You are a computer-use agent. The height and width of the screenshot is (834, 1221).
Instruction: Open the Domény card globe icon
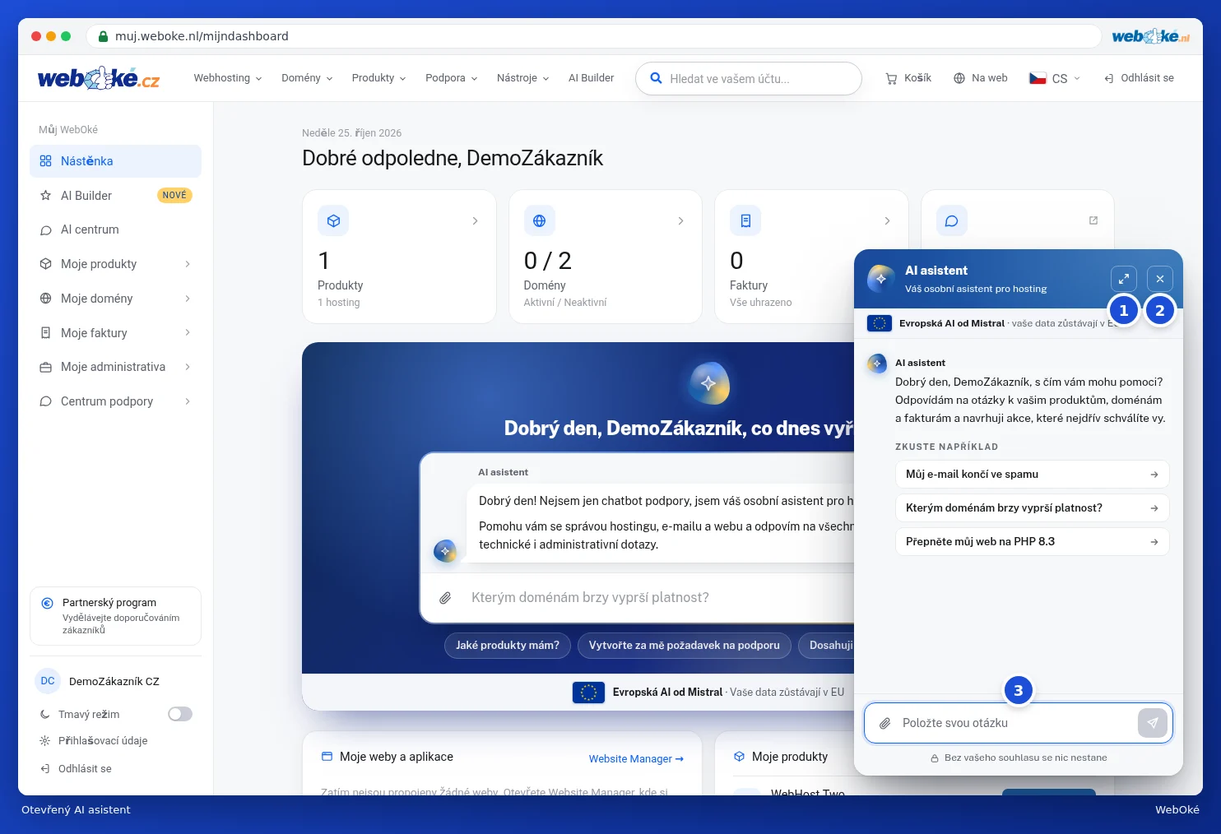(539, 220)
